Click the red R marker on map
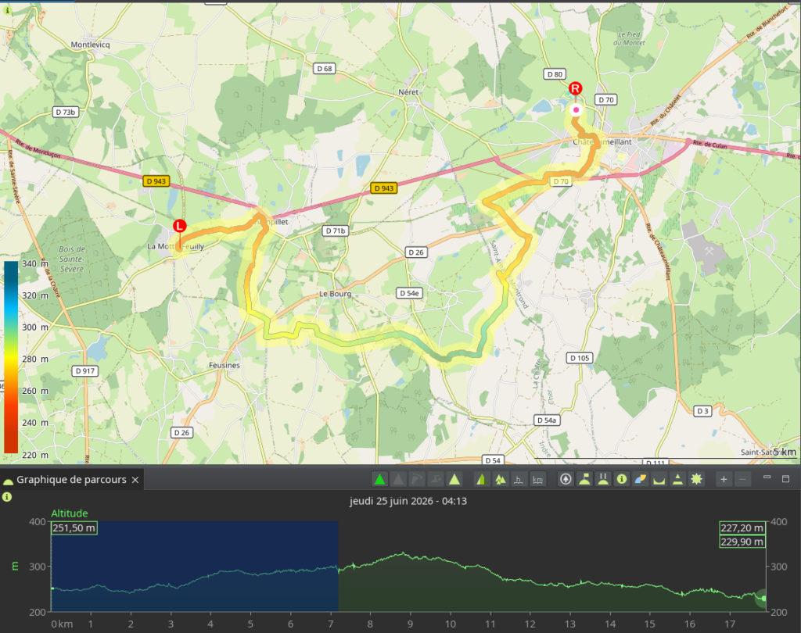801x633 pixels. tap(576, 88)
